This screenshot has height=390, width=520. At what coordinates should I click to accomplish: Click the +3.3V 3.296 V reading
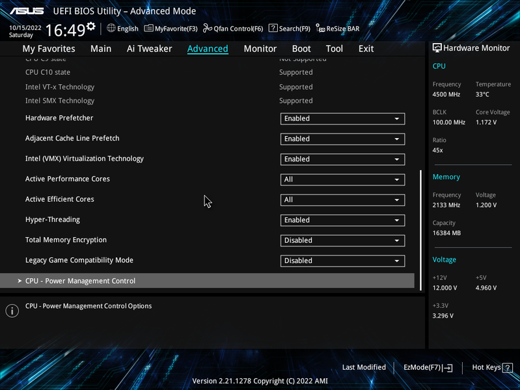point(443,316)
